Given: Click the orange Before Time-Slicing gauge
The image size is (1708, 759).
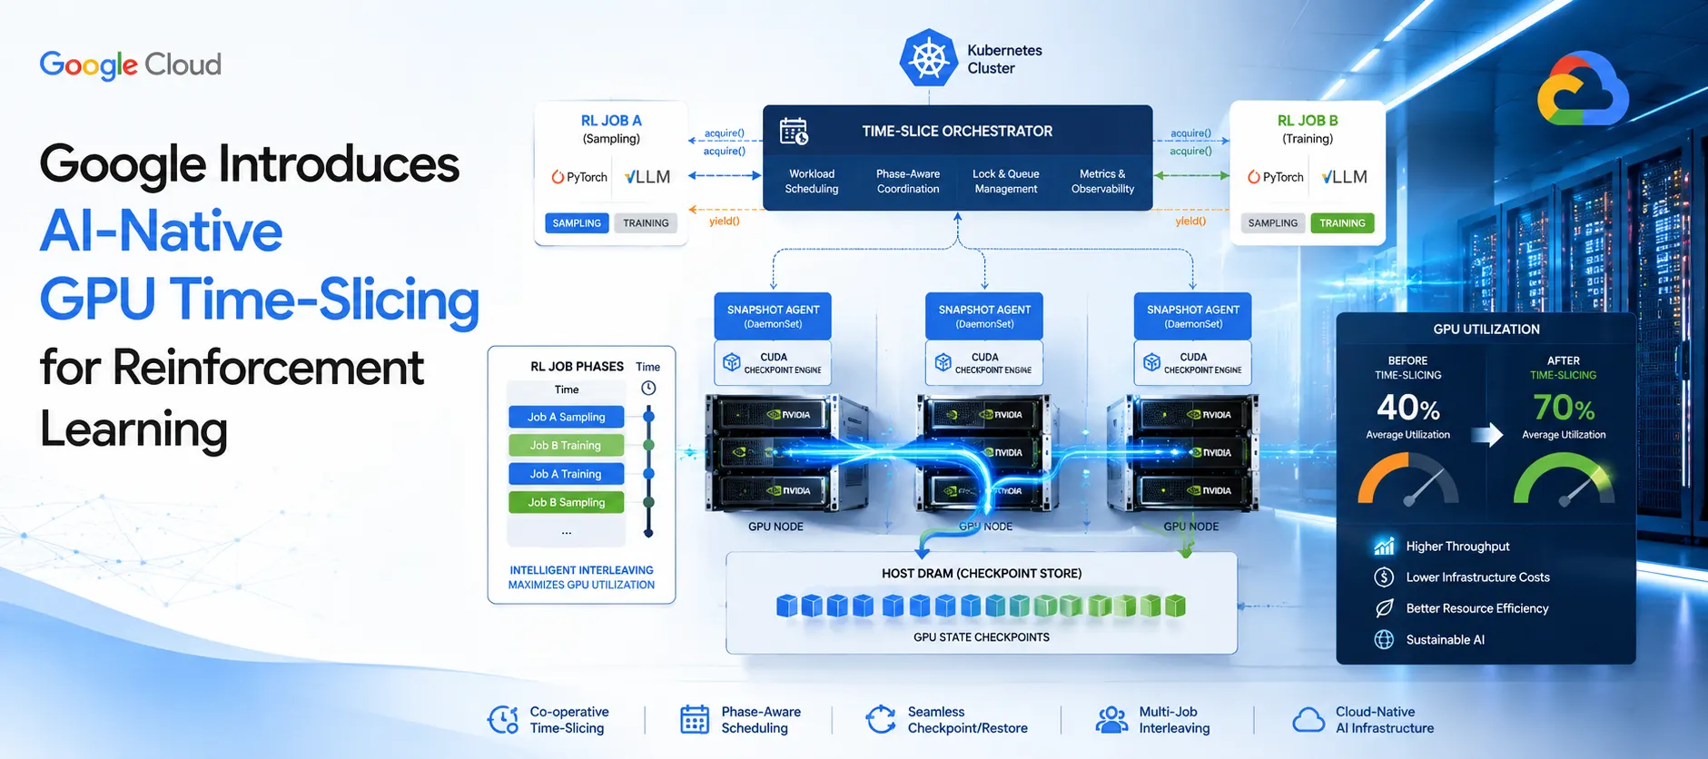Looking at the screenshot, I should [1408, 478].
